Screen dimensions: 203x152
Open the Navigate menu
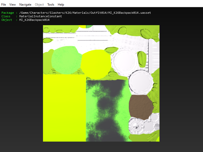pyautogui.click(x=25, y=5)
